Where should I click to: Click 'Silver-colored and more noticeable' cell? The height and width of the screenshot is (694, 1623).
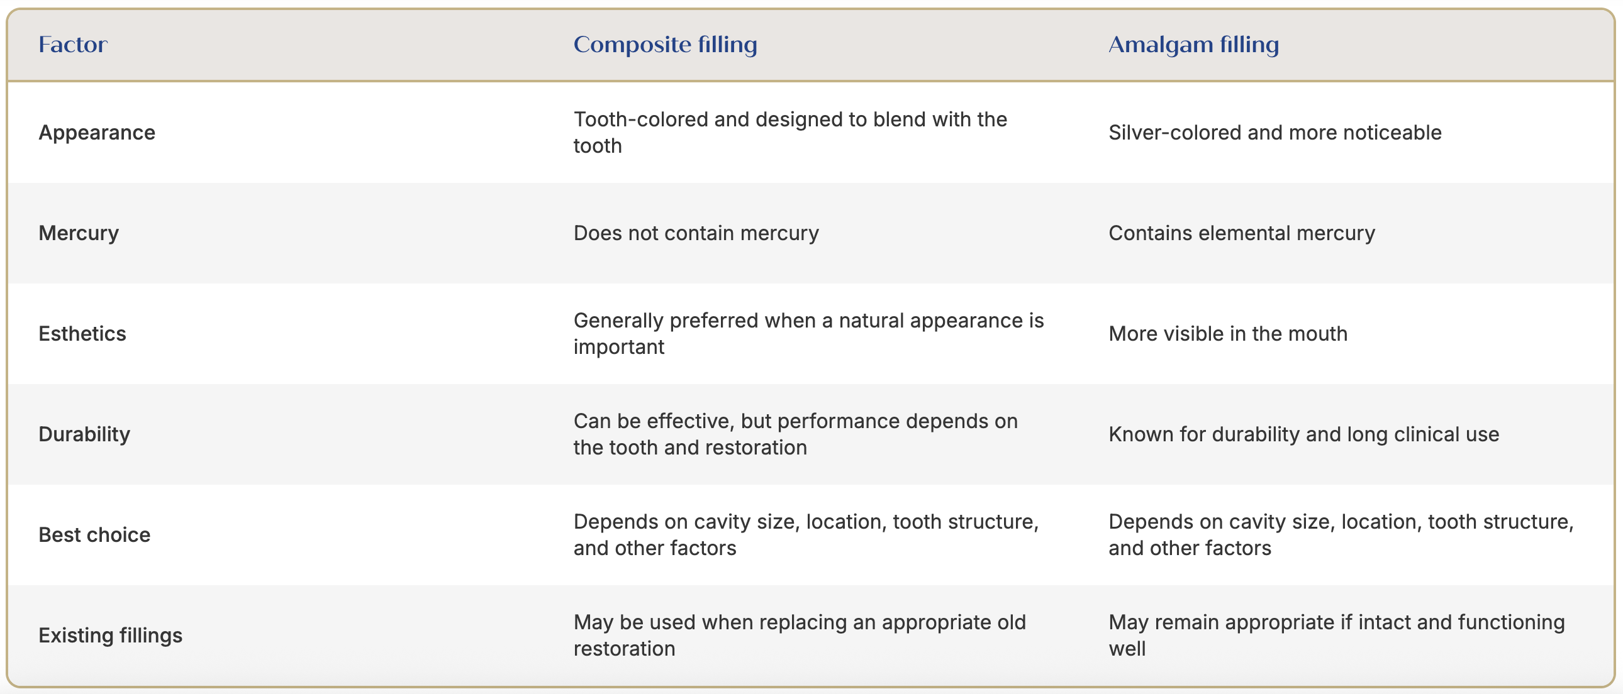[1274, 132]
